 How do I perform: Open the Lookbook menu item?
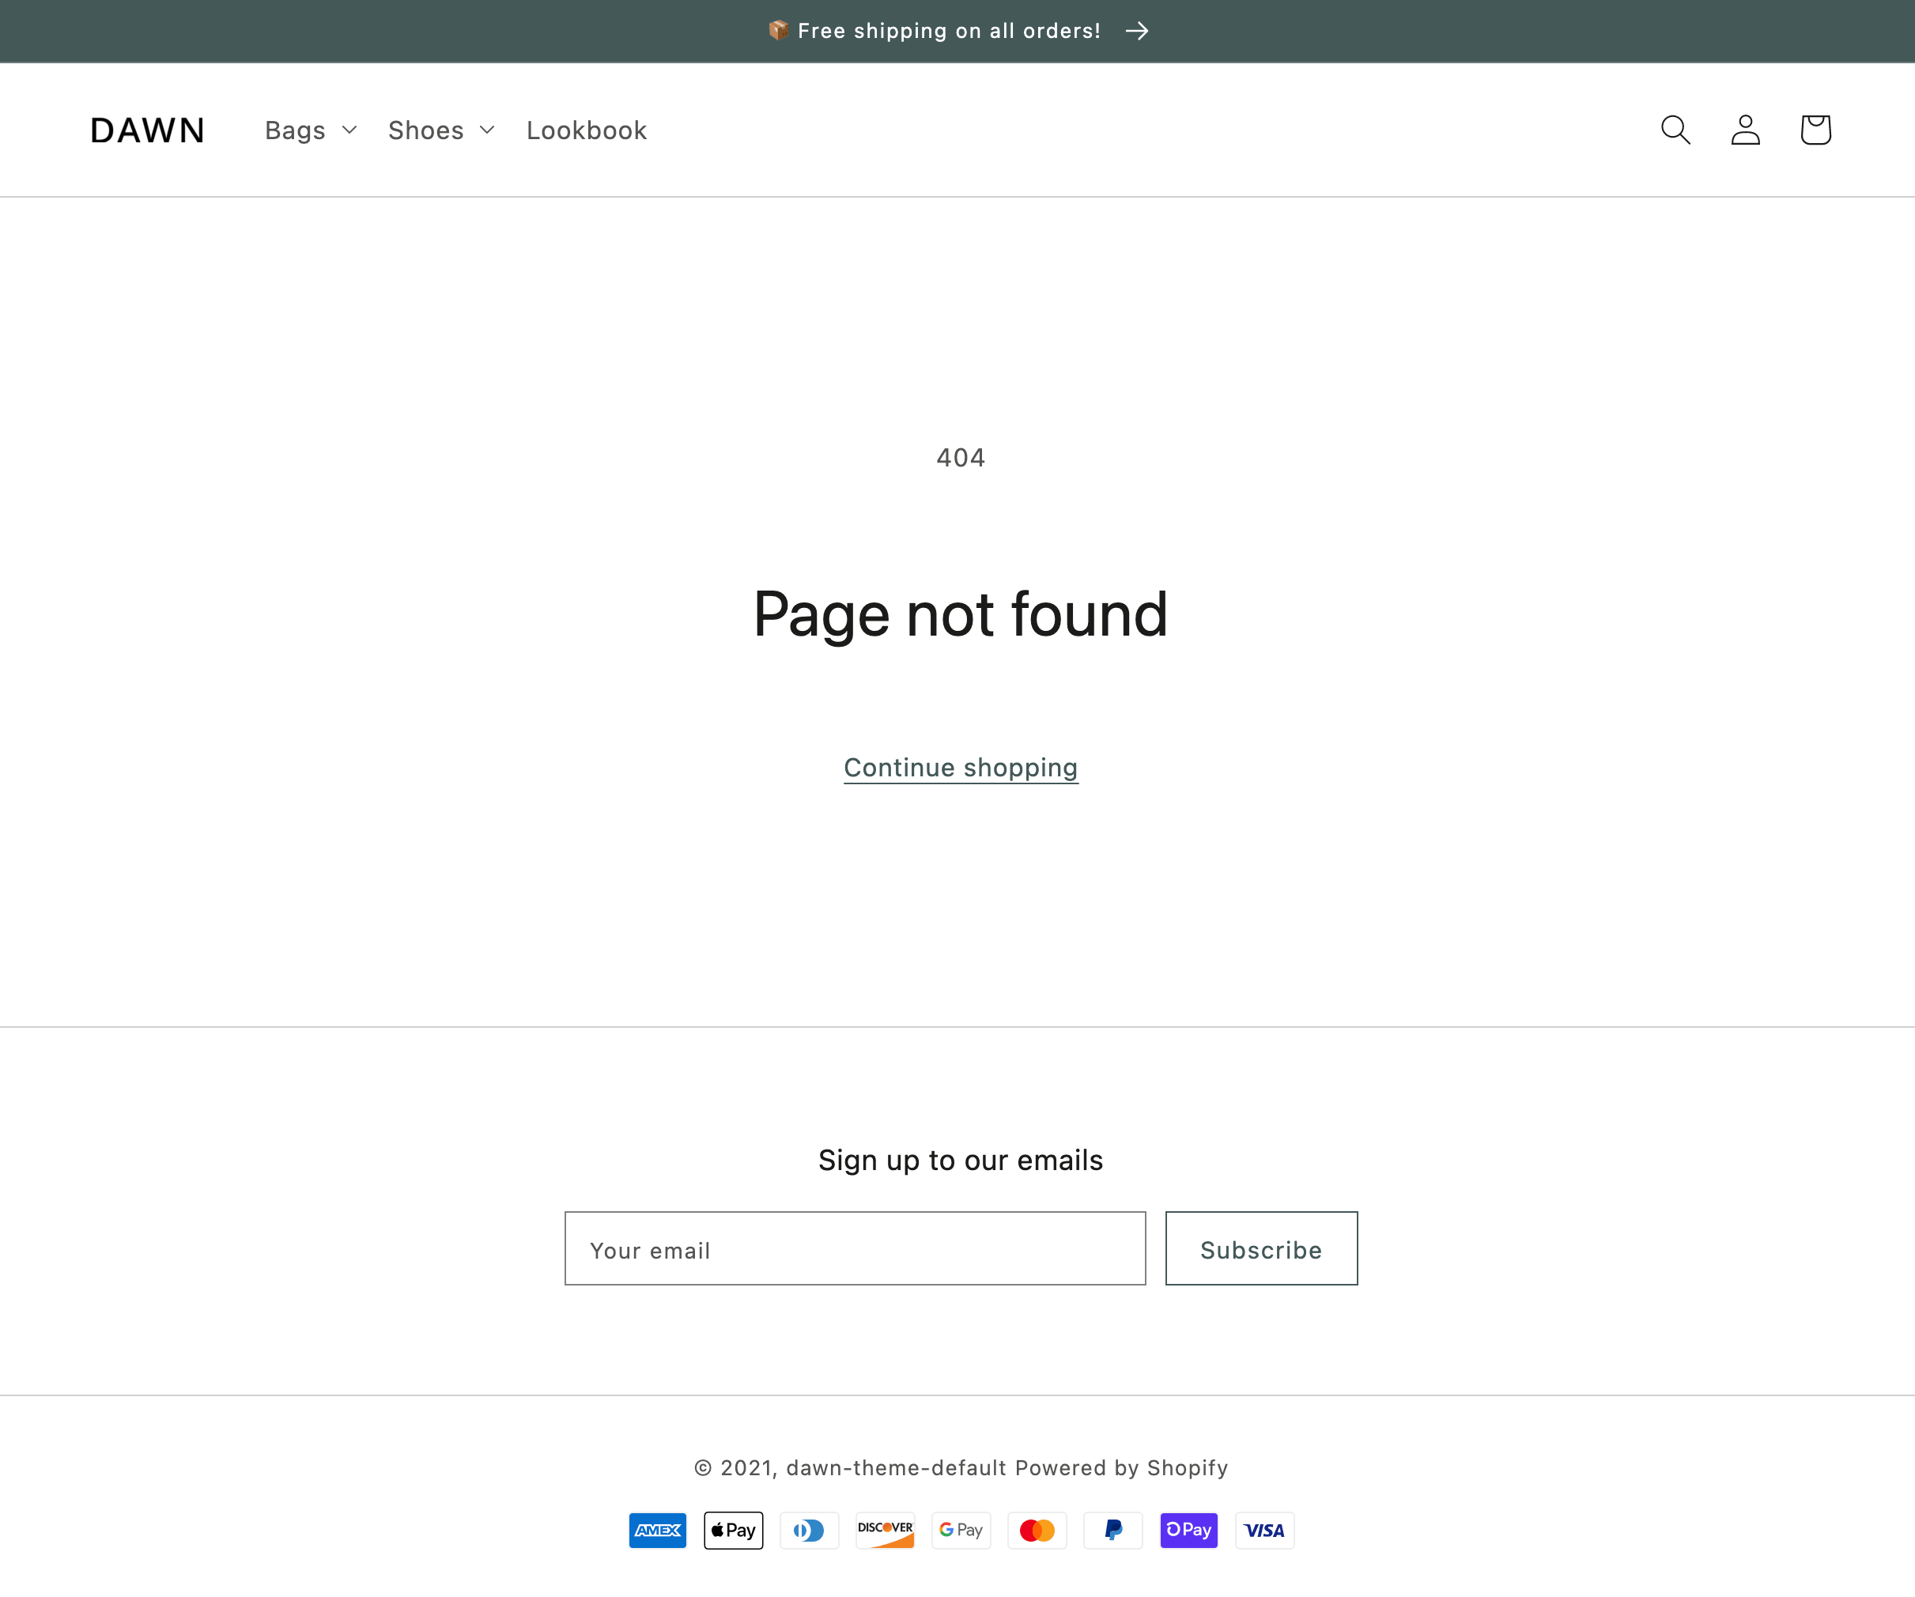(x=587, y=130)
